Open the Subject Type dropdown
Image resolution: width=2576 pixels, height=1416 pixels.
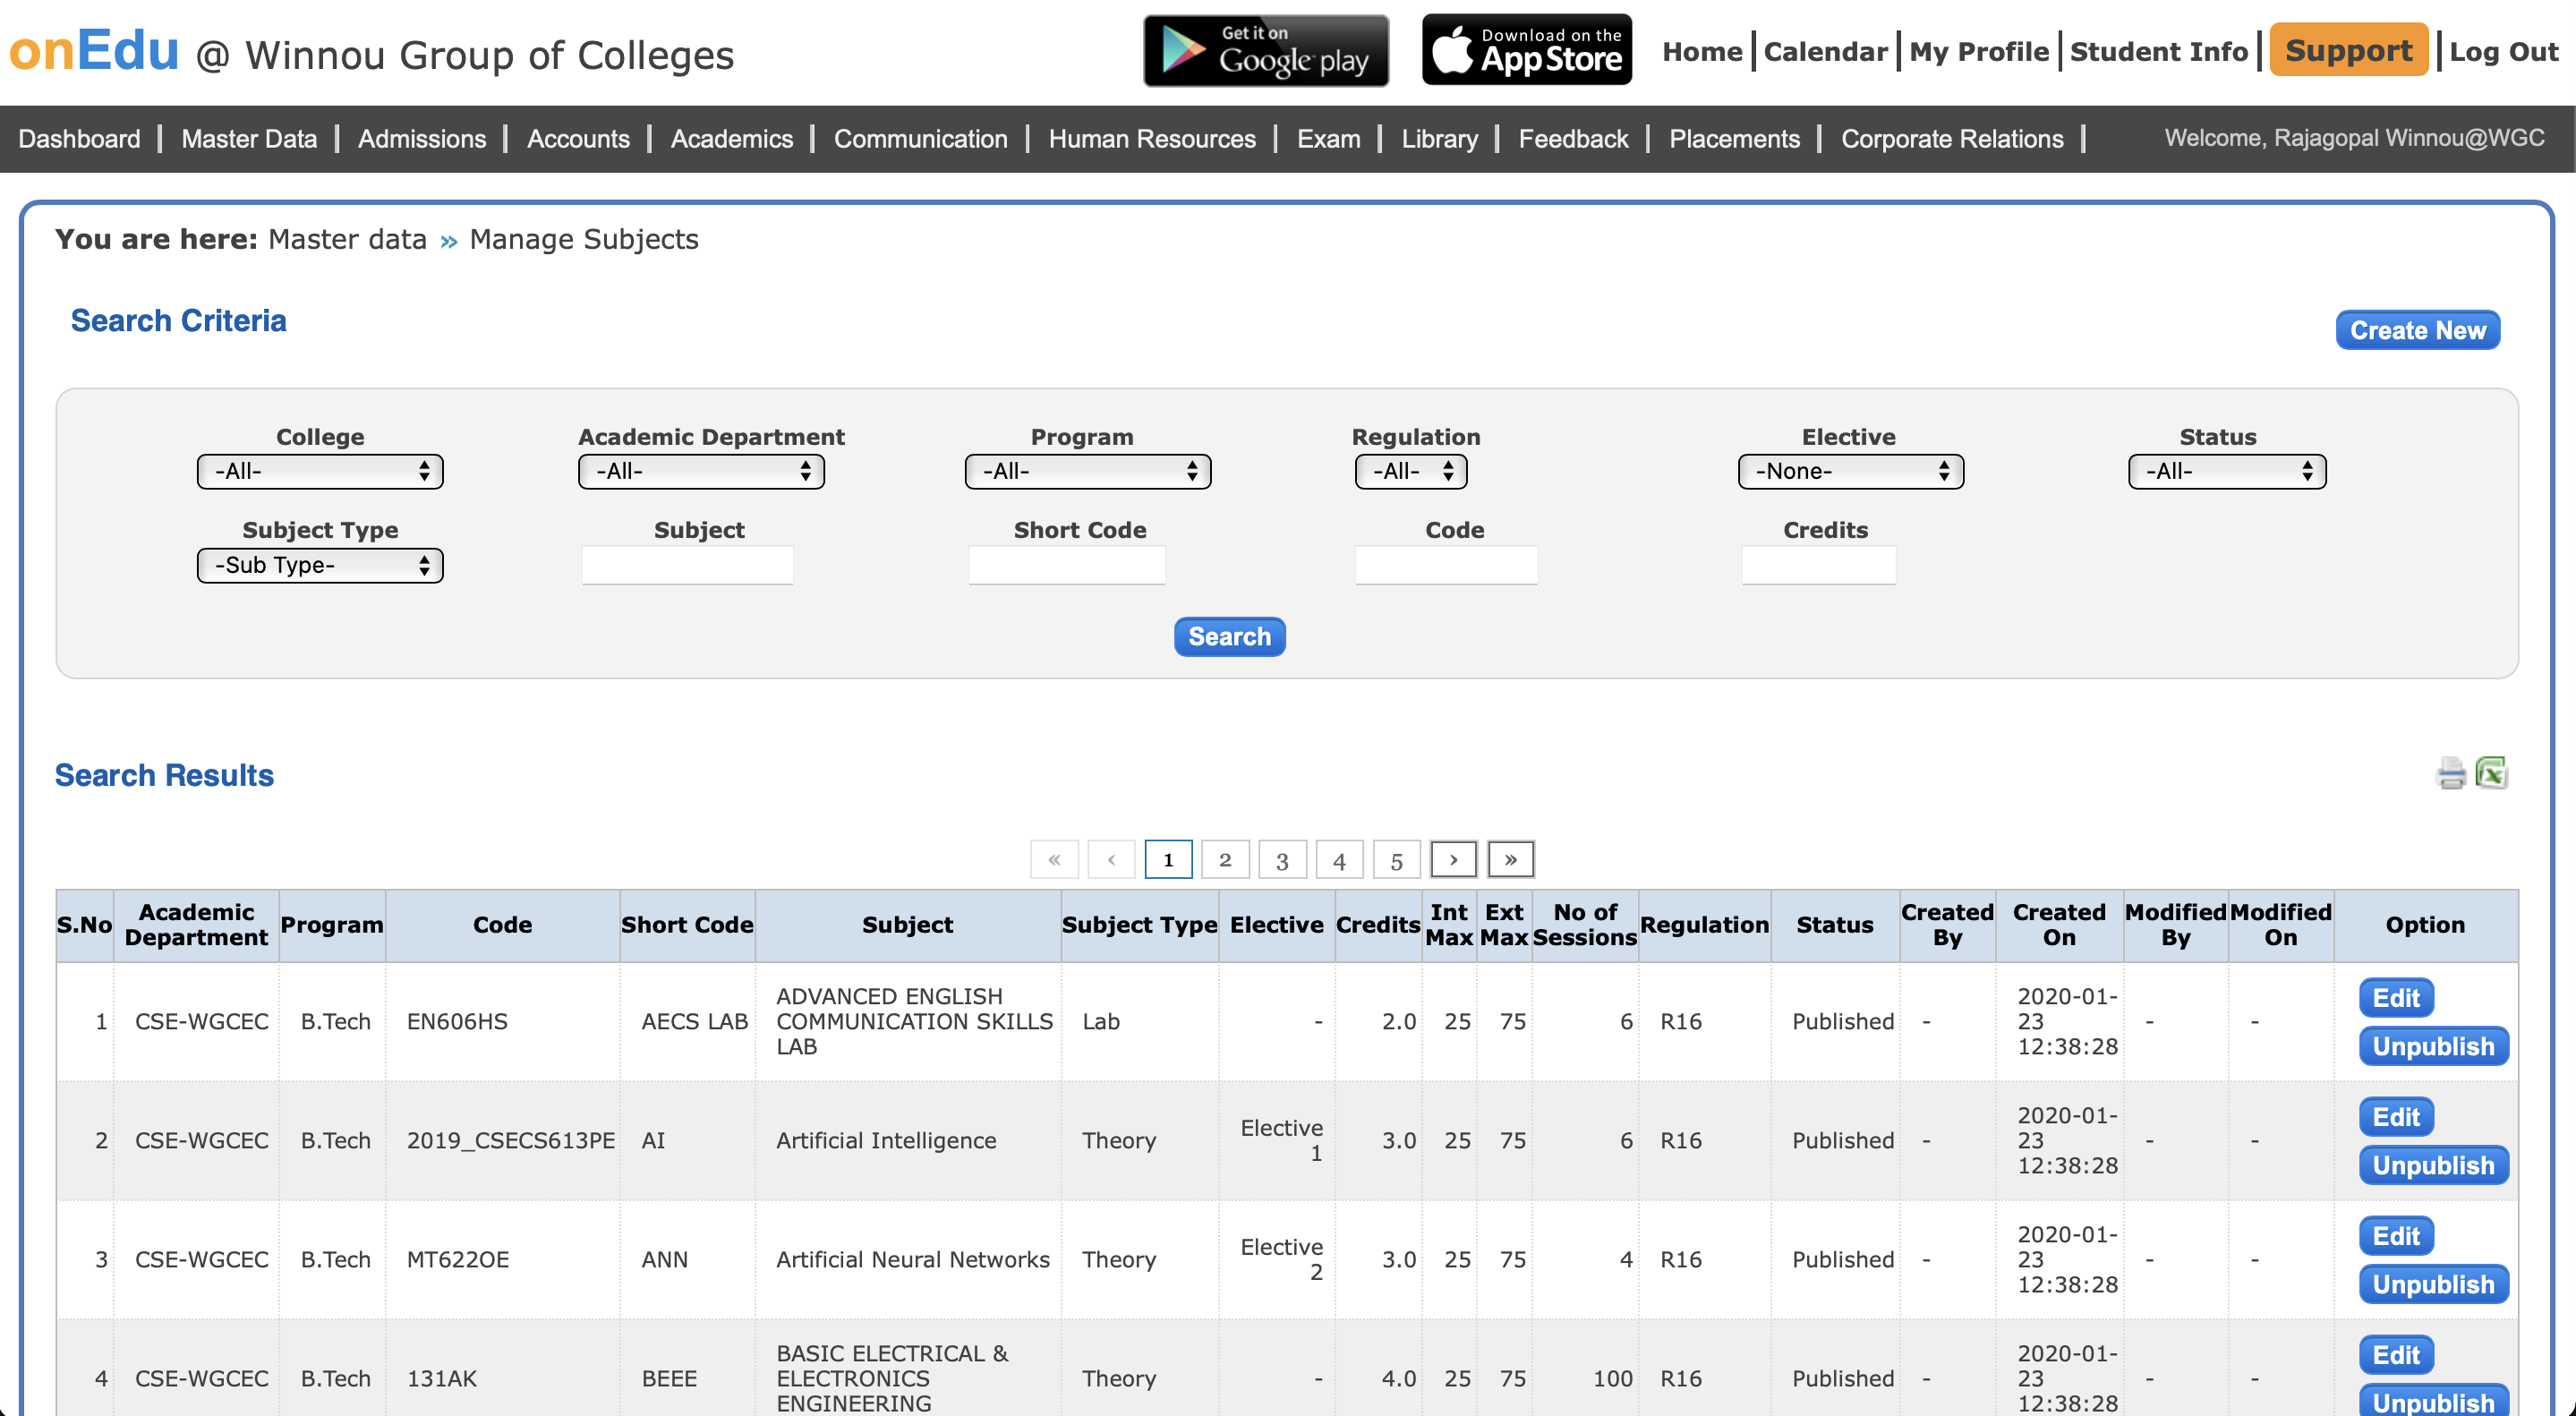[x=320, y=565]
